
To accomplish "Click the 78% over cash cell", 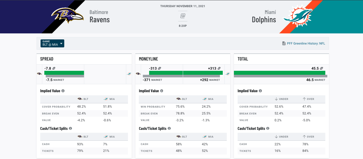I will [305, 144].
